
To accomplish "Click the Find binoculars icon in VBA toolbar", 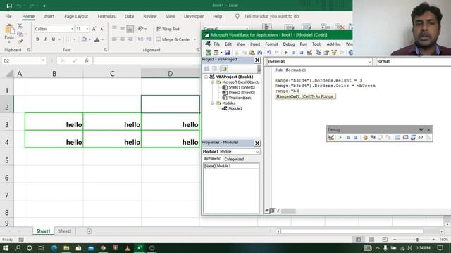I will [260, 53].
